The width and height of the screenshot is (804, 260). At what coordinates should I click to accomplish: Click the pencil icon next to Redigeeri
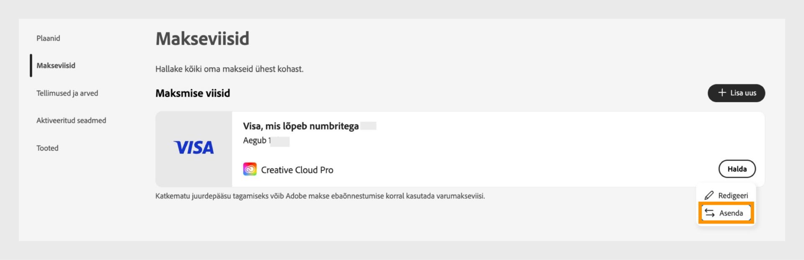click(x=709, y=196)
